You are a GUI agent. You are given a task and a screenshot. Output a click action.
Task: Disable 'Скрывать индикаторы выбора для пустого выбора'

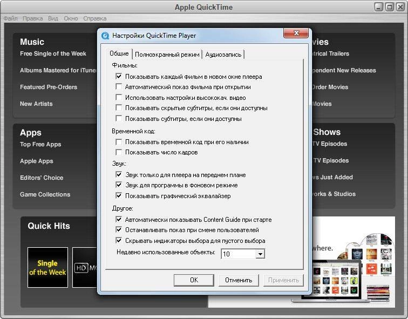(x=119, y=240)
